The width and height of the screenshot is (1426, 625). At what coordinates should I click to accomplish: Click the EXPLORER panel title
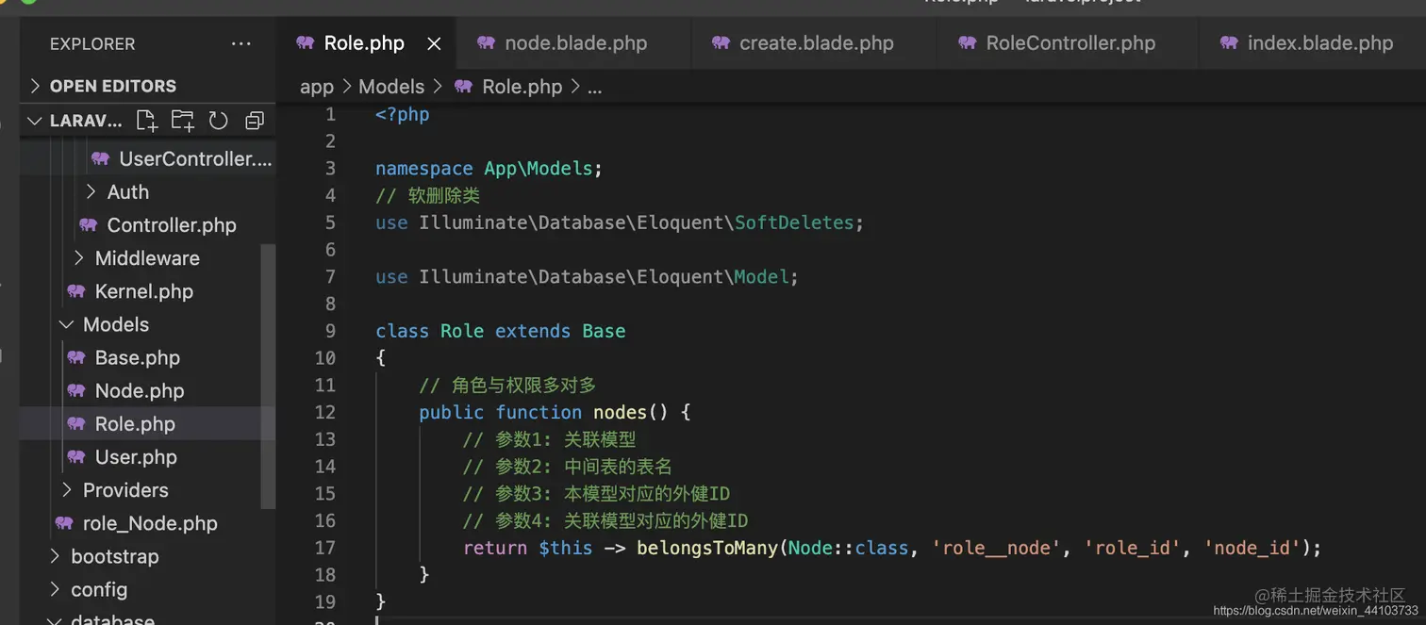pos(92,43)
